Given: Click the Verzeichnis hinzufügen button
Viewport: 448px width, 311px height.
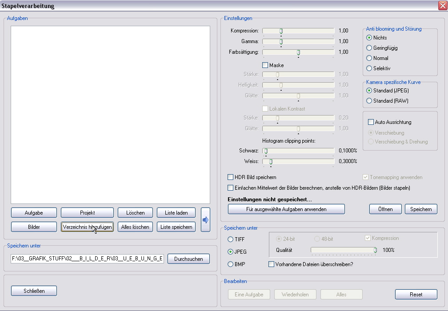Looking at the screenshot, I should (x=87, y=227).
